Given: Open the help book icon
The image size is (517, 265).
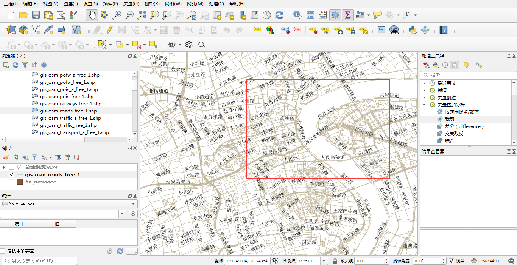Looking at the screenshot, I should click(444, 30).
